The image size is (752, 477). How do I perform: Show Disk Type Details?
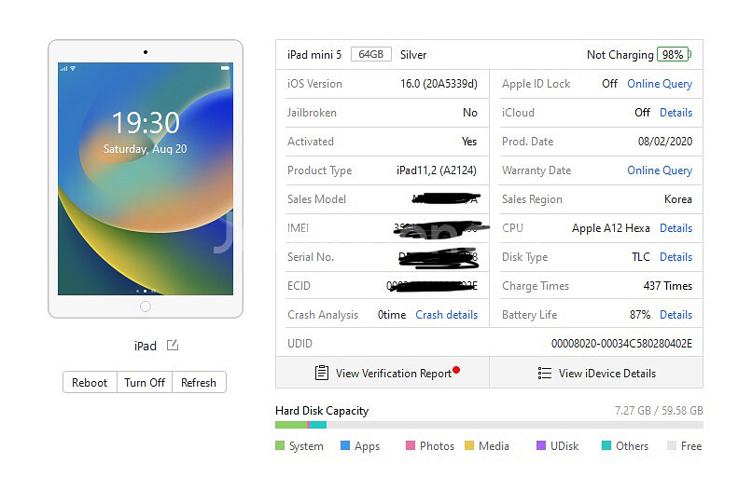click(675, 257)
